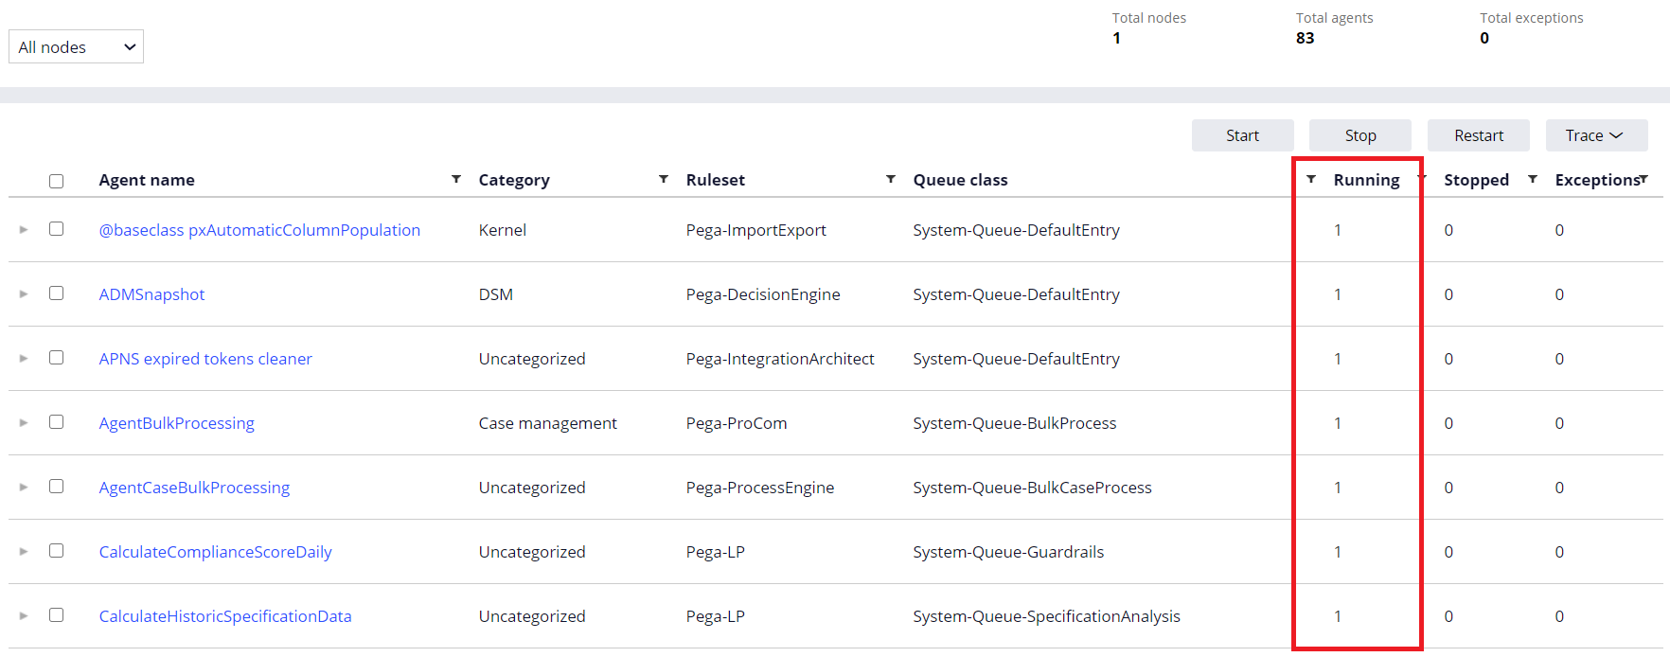Click the 'Total agents' value 83

[x=1306, y=38]
